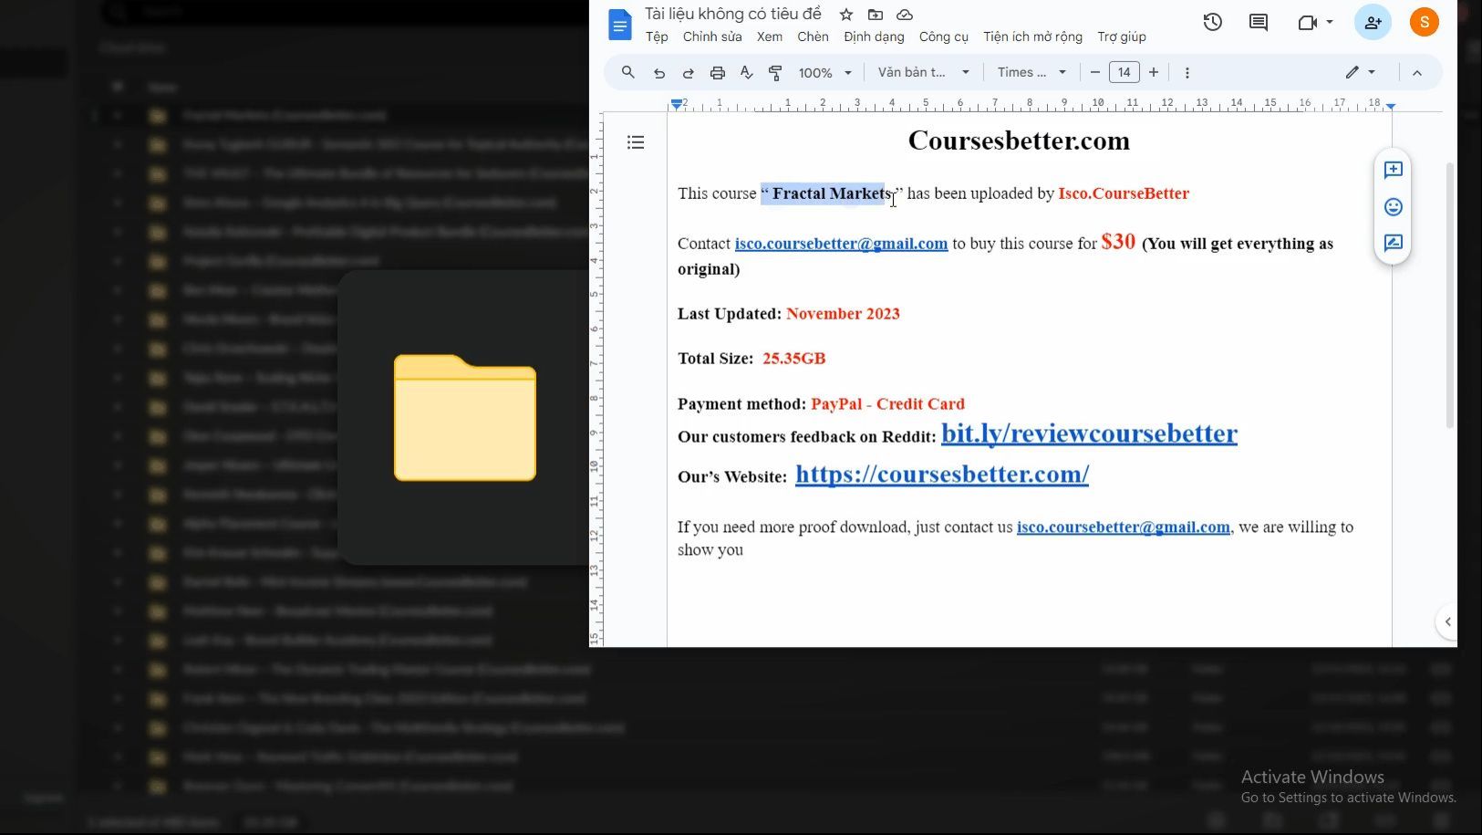Click the move-to-folder icon beside the title
Viewport: 1482px width, 835px height.
876,15
